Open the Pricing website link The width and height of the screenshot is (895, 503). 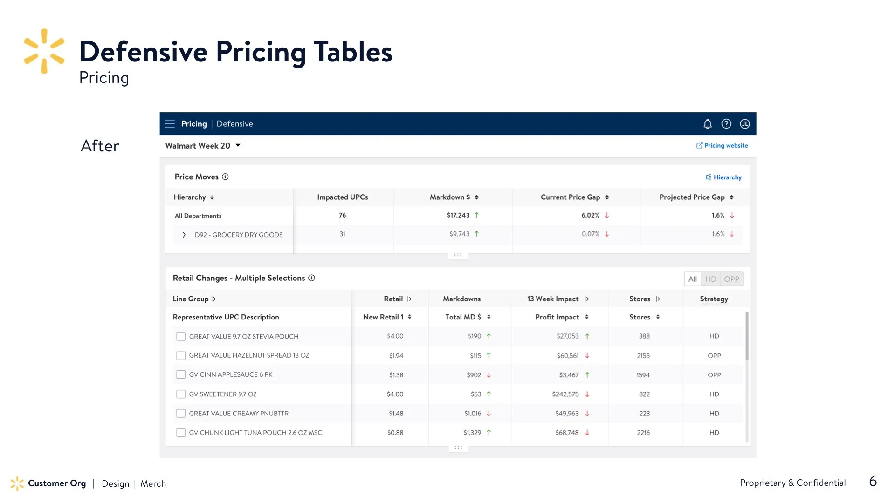(726, 146)
